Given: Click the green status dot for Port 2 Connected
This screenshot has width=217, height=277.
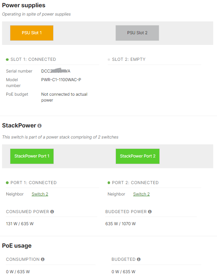Looking at the screenshot, I should point(109,182).
